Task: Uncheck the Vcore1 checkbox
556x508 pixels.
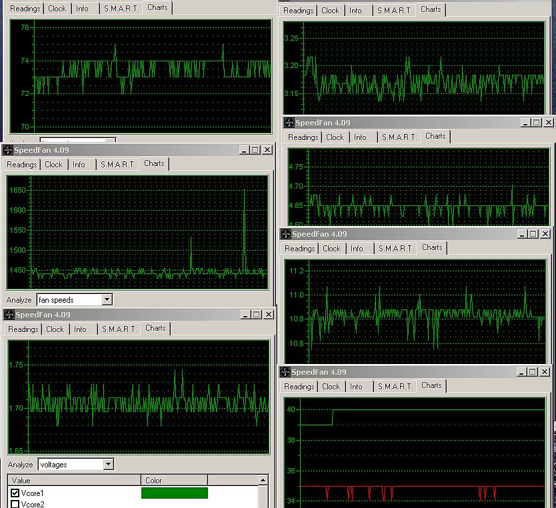Action: (15, 493)
